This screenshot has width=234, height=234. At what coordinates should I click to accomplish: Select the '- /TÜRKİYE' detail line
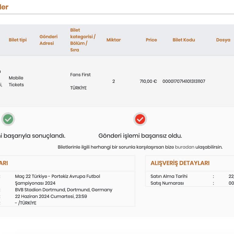pyautogui.click(x=26, y=203)
